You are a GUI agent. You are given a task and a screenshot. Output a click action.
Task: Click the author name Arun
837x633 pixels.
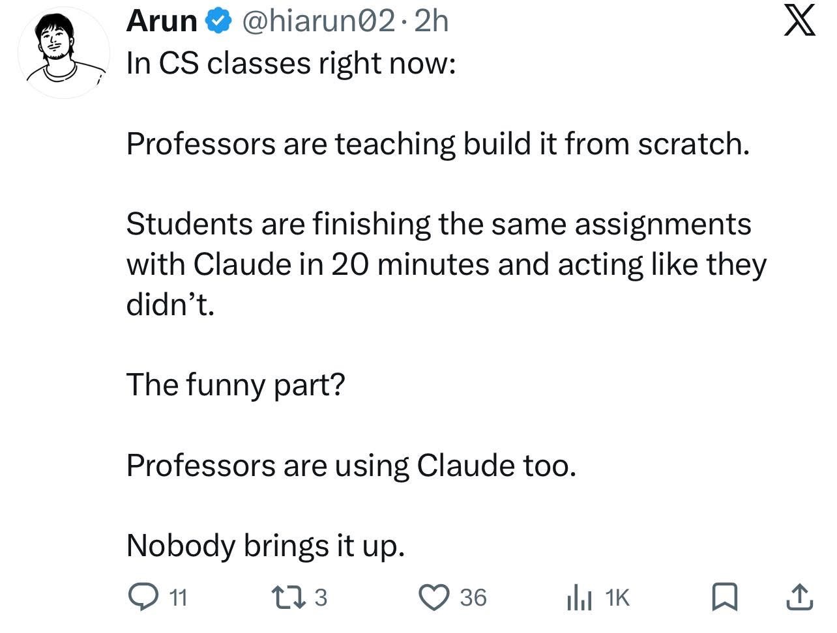(x=162, y=22)
